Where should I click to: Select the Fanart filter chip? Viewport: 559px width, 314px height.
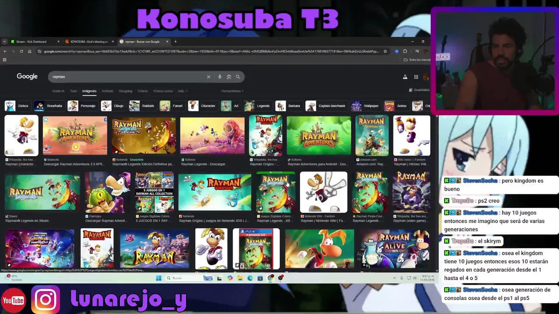(x=172, y=106)
